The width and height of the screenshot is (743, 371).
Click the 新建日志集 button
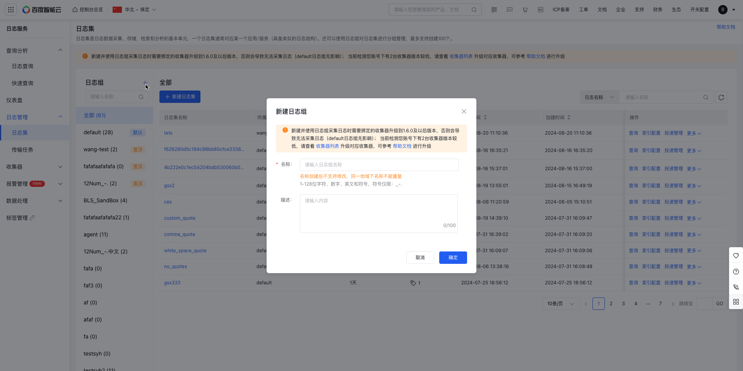[180, 97]
